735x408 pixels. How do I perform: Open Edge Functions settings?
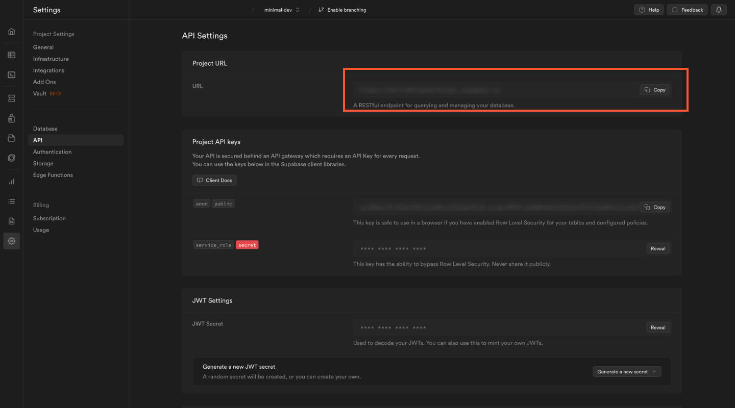pyautogui.click(x=53, y=175)
